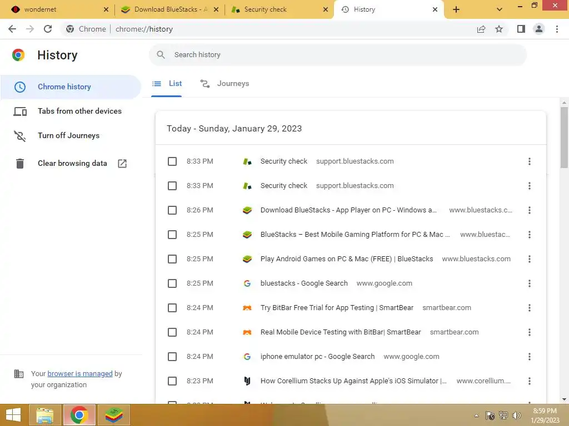
Task: Close the Download BlueStacks tab
Action: (216, 10)
